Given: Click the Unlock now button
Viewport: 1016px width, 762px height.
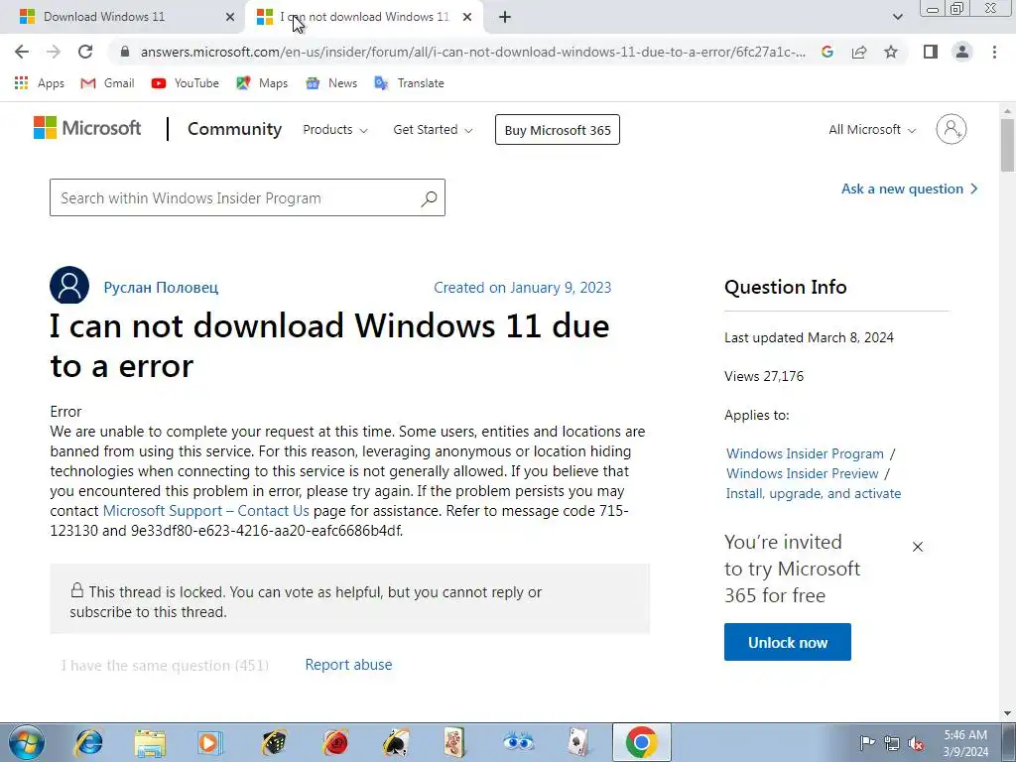Looking at the screenshot, I should (x=787, y=642).
